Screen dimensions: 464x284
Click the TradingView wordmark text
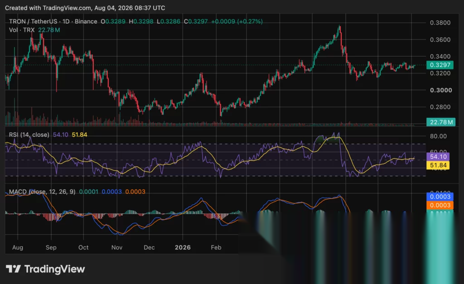coord(54,269)
